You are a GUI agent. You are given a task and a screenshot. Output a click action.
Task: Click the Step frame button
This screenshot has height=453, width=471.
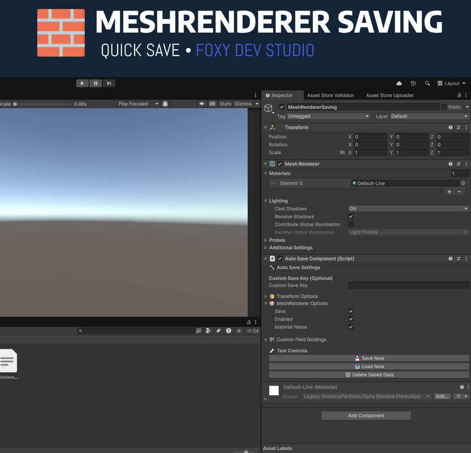[x=109, y=83]
